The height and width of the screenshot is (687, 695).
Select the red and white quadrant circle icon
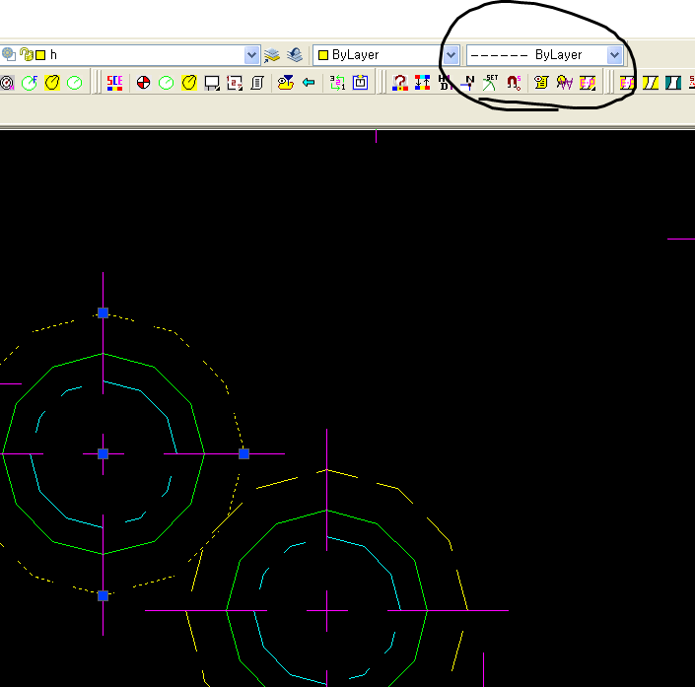pos(143,83)
